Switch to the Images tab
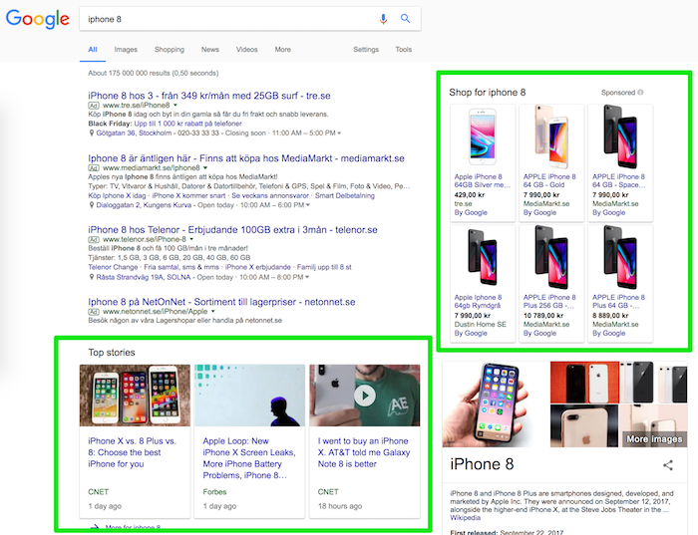This screenshot has height=535, width=698. click(126, 50)
